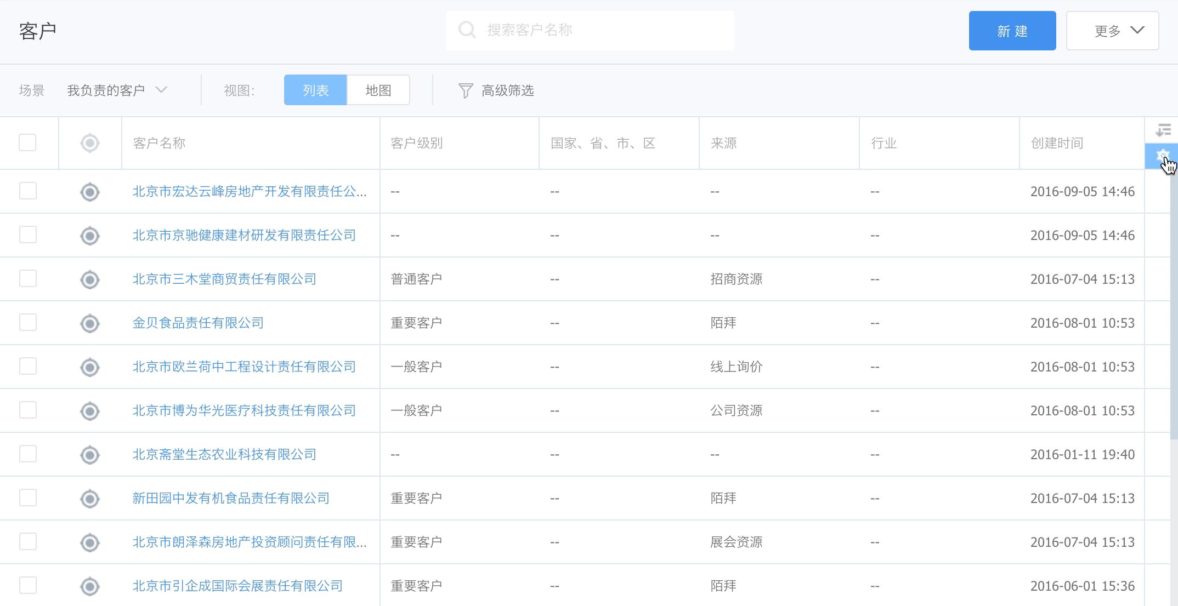Select checkbox for 新田园中发有机食品责任有限公司

pos(27,498)
